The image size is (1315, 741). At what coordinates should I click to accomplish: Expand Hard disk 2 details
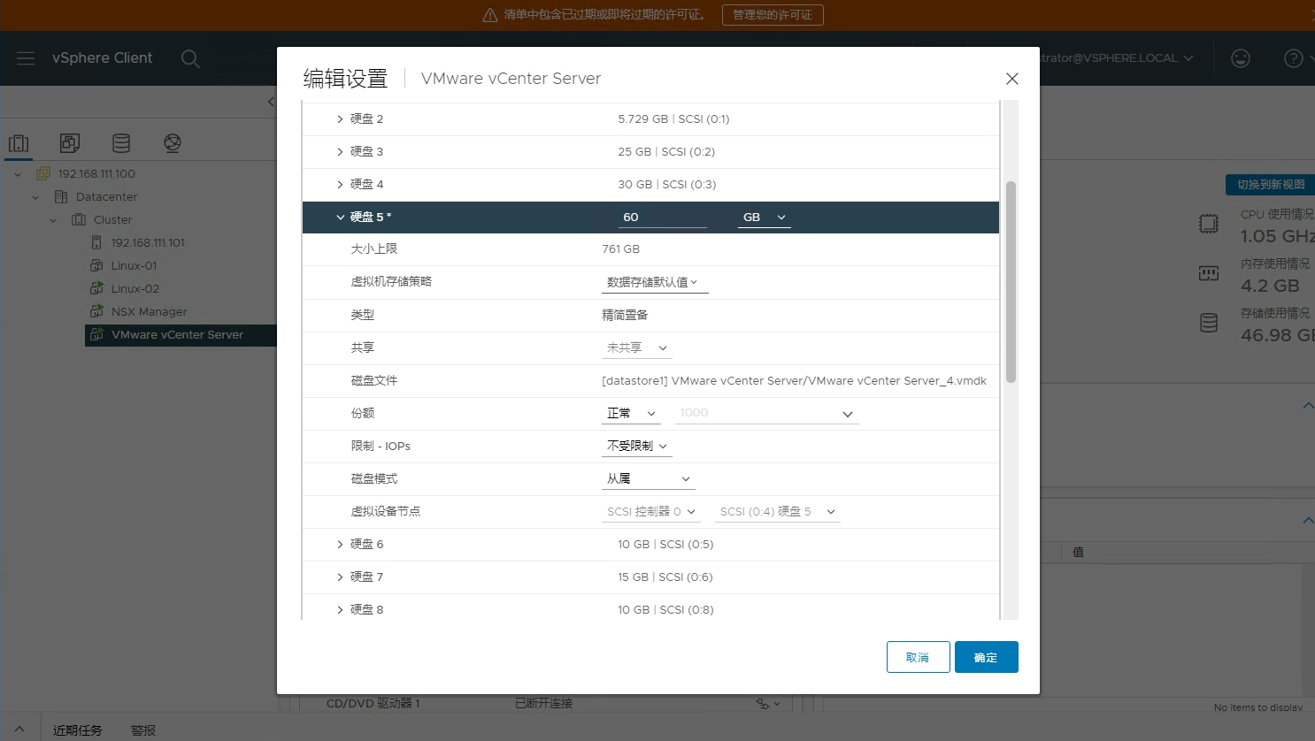[340, 119]
